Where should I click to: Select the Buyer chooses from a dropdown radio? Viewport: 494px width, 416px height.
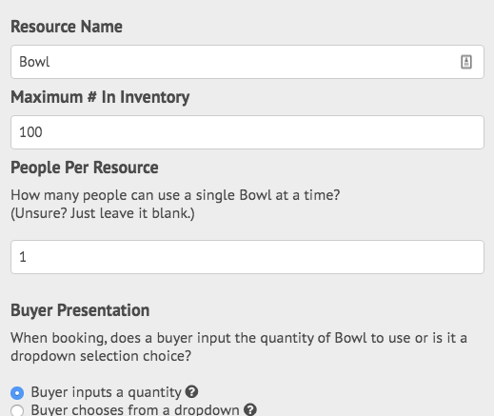[17, 410]
